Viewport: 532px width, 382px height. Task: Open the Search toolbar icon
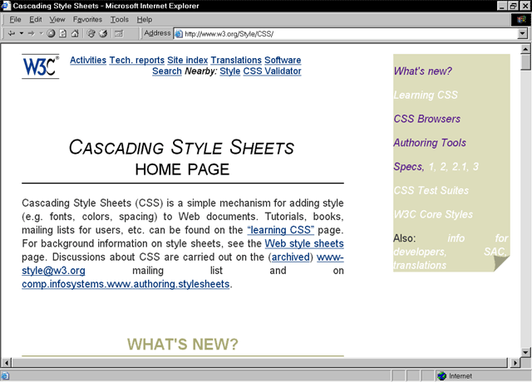pyautogui.click(x=91, y=33)
